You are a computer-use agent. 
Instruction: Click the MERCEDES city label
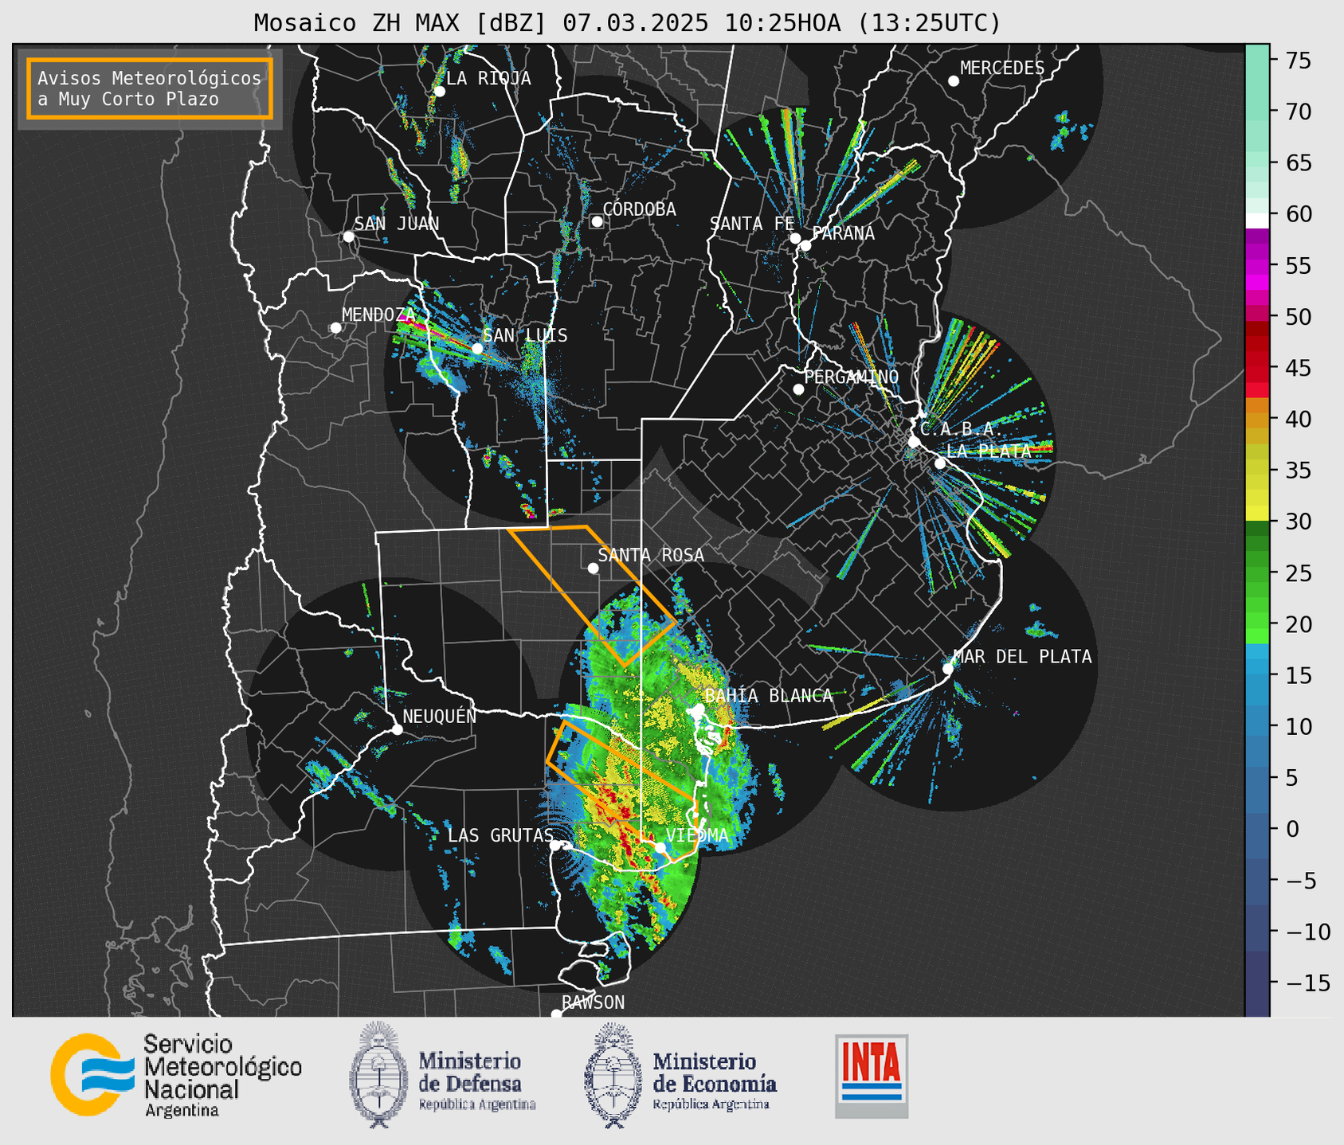click(1002, 68)
